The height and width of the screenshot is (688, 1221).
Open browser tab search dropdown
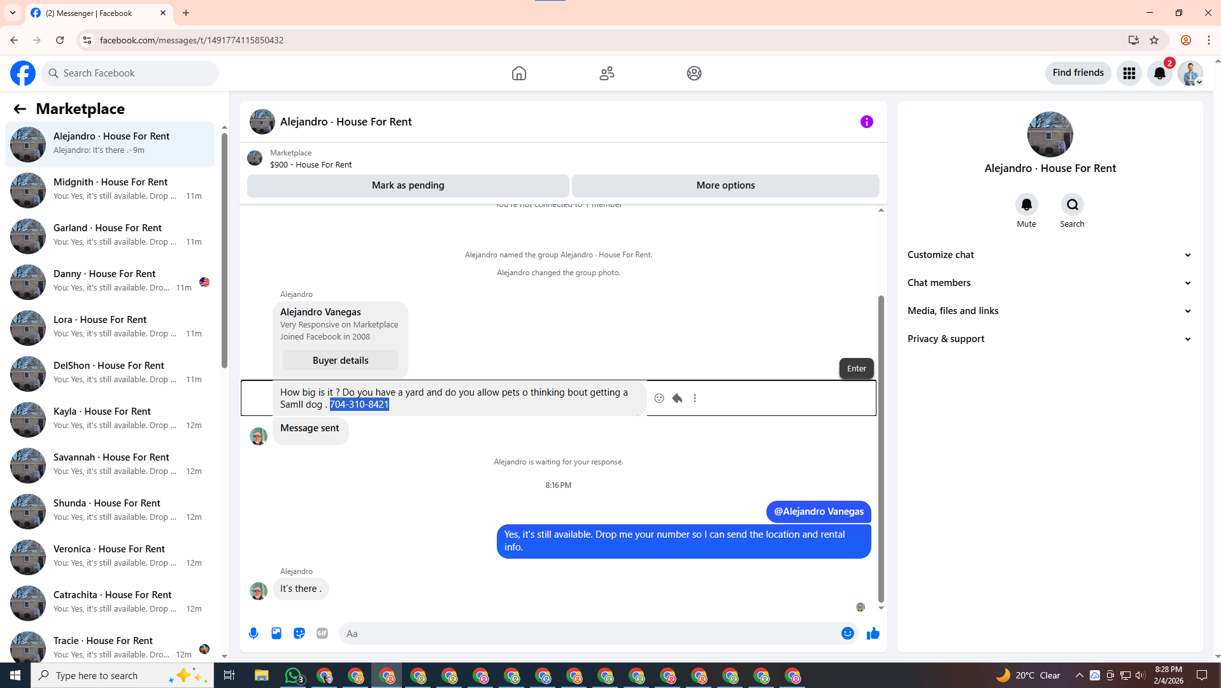(13, 13)
